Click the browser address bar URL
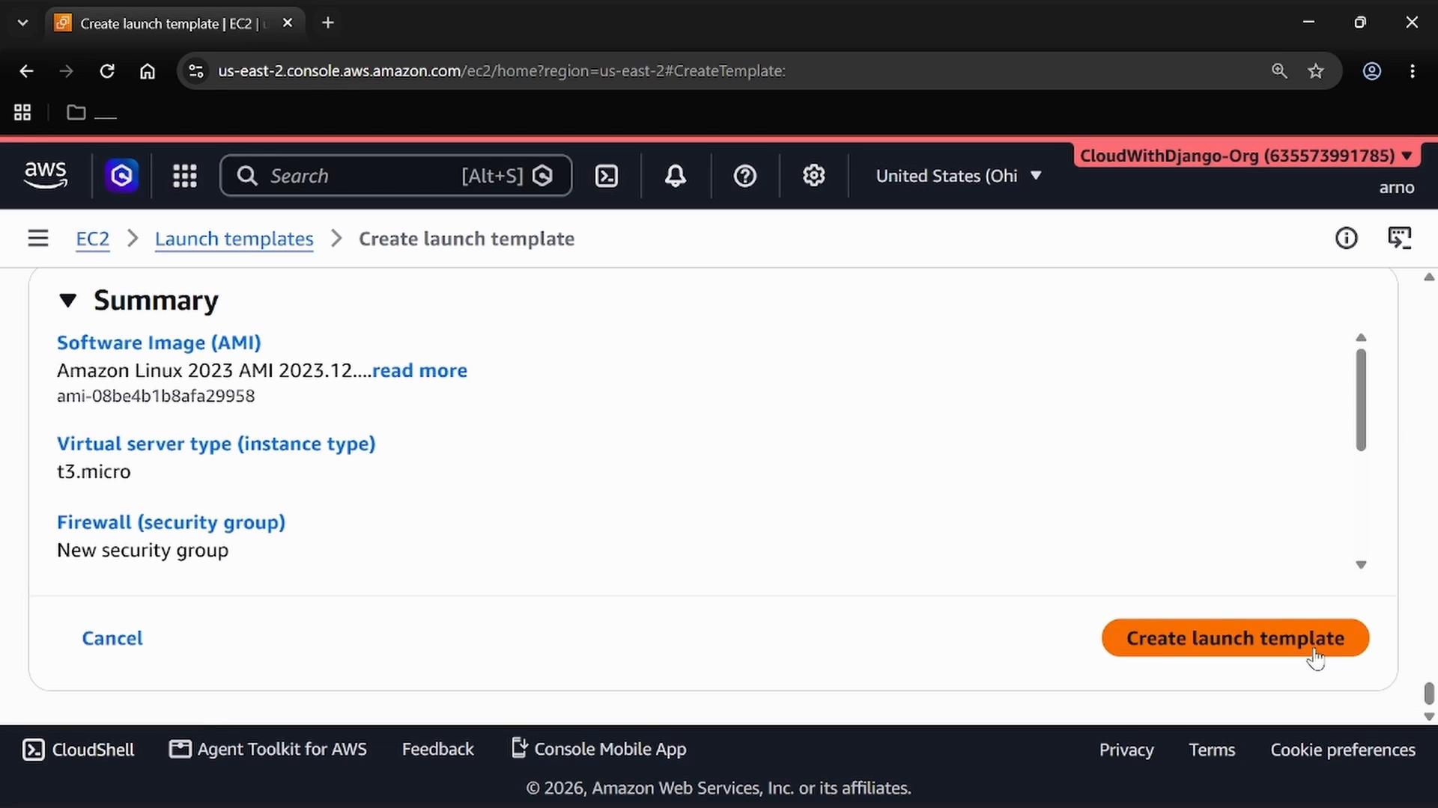Screen dimensions: 1438x808 pos(502,71)
